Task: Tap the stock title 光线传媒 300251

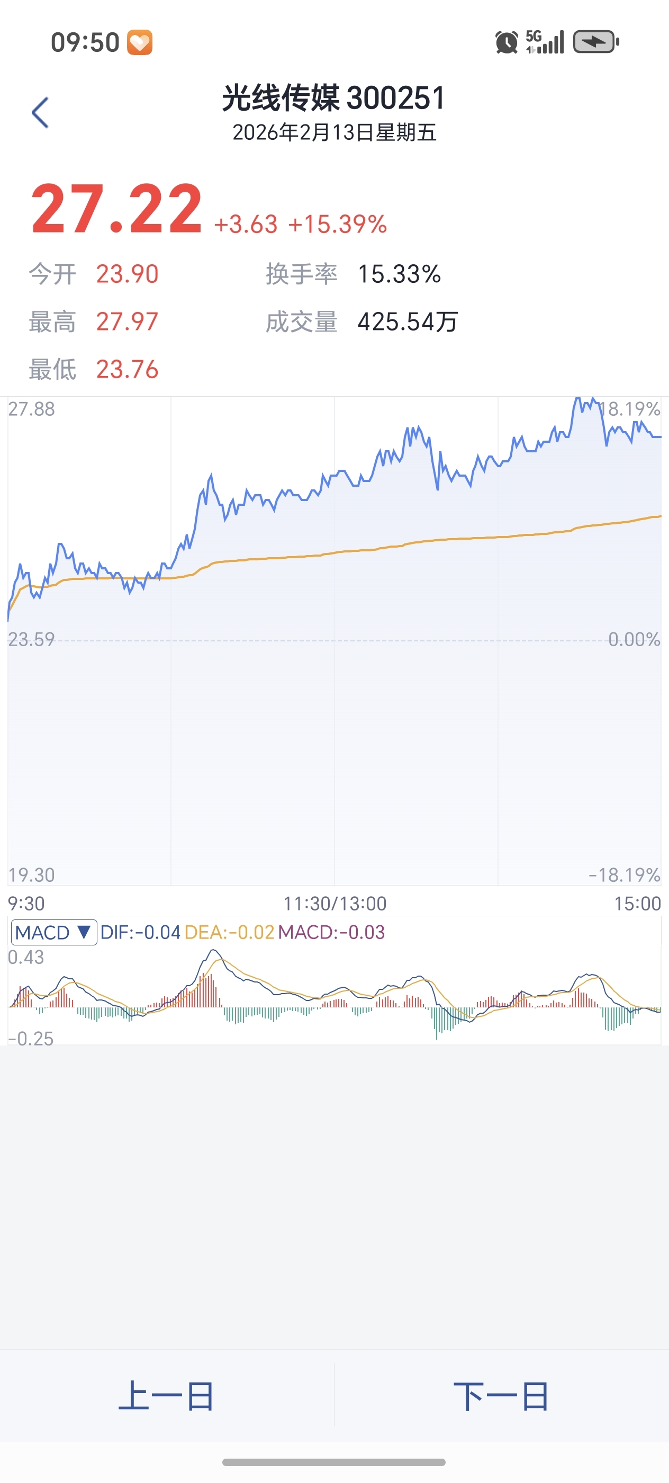Action: pos(334,97)
